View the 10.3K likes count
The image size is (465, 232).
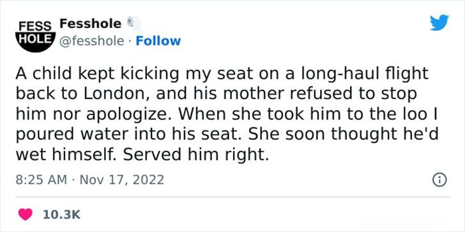coord(62,214)
